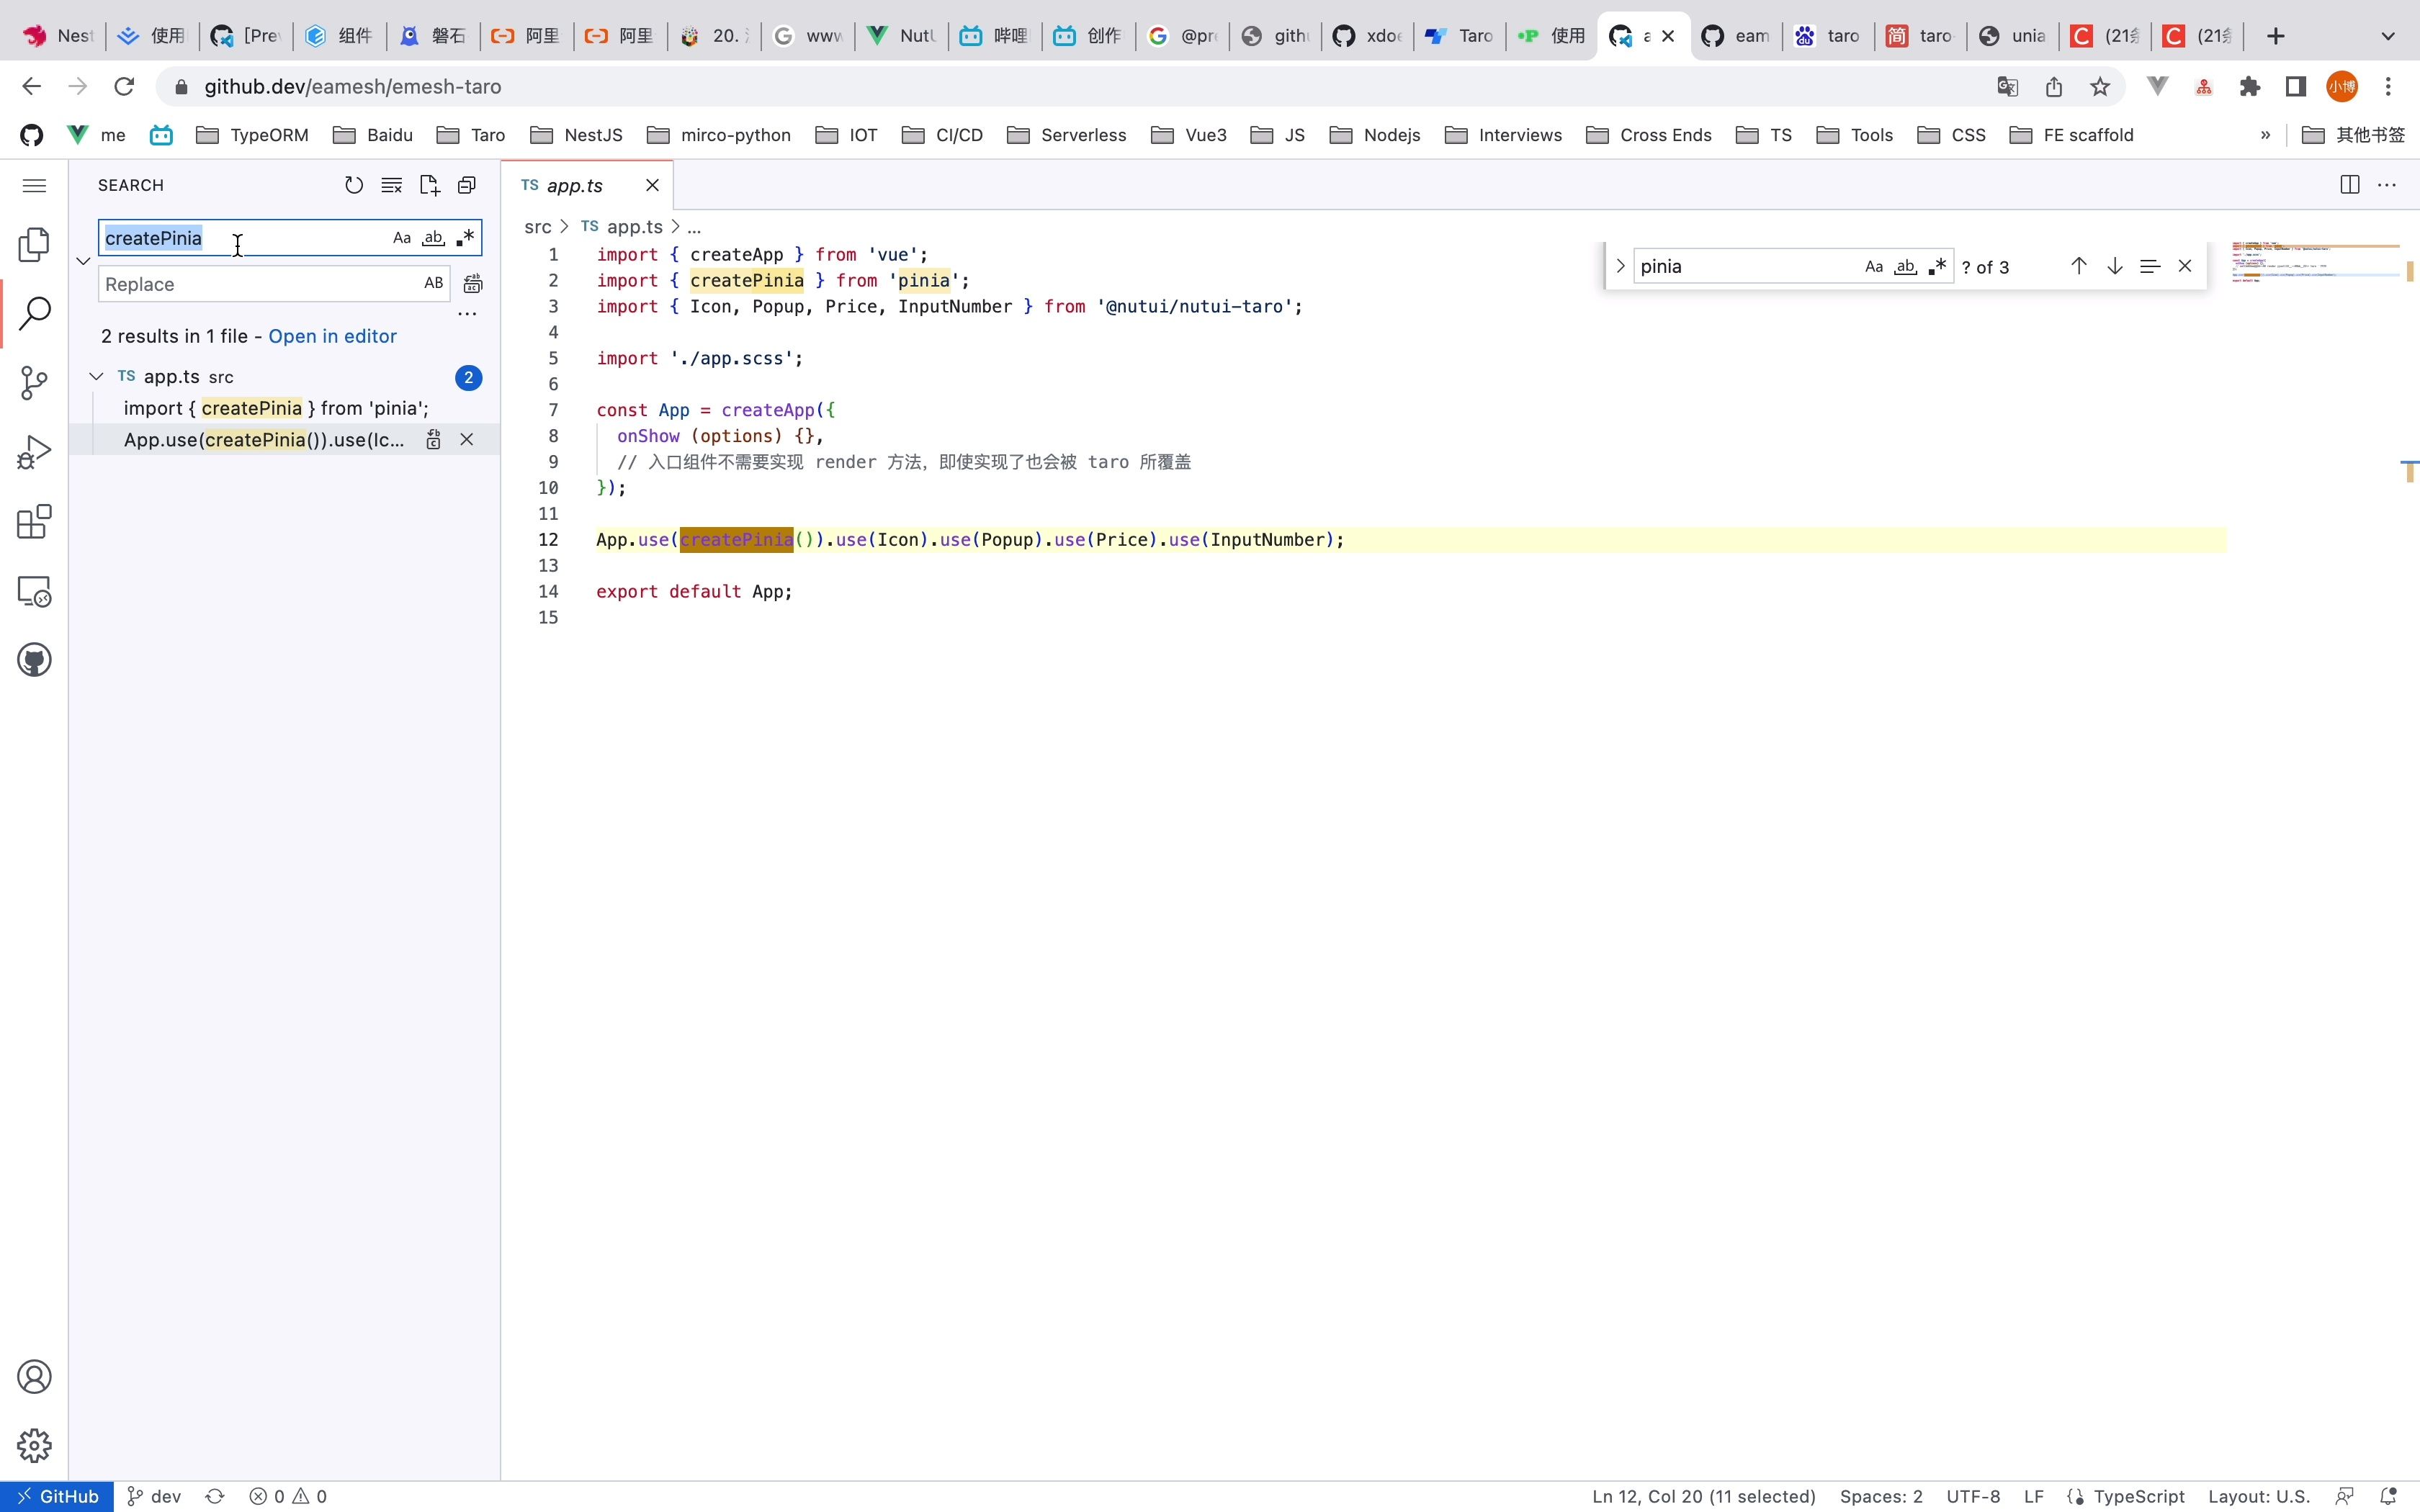Toggle Match Case in sidebar search
The image size is (2420, 1512).
click(402, 238)
